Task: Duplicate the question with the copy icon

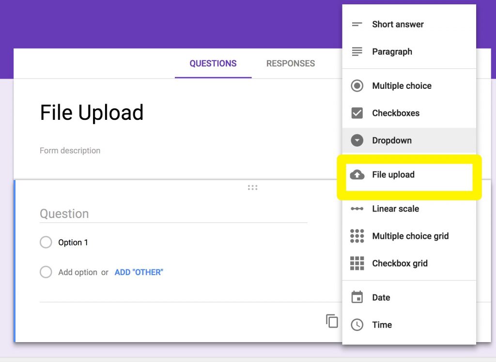Action: pyautogui.click(x=332, y=321)
